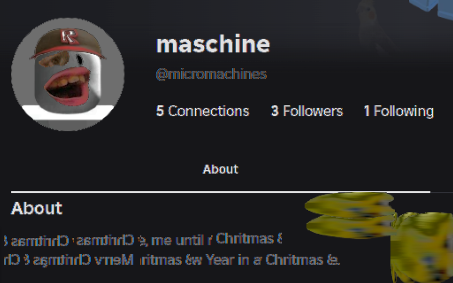Open the maschine avatar profile picture
This screenshot has height=283, width=453.
68,74
